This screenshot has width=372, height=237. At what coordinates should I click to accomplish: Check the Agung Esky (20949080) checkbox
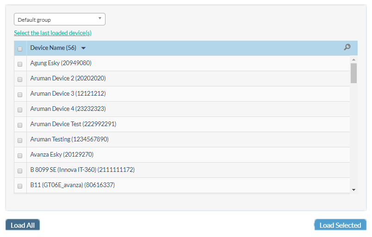point(20,64)
